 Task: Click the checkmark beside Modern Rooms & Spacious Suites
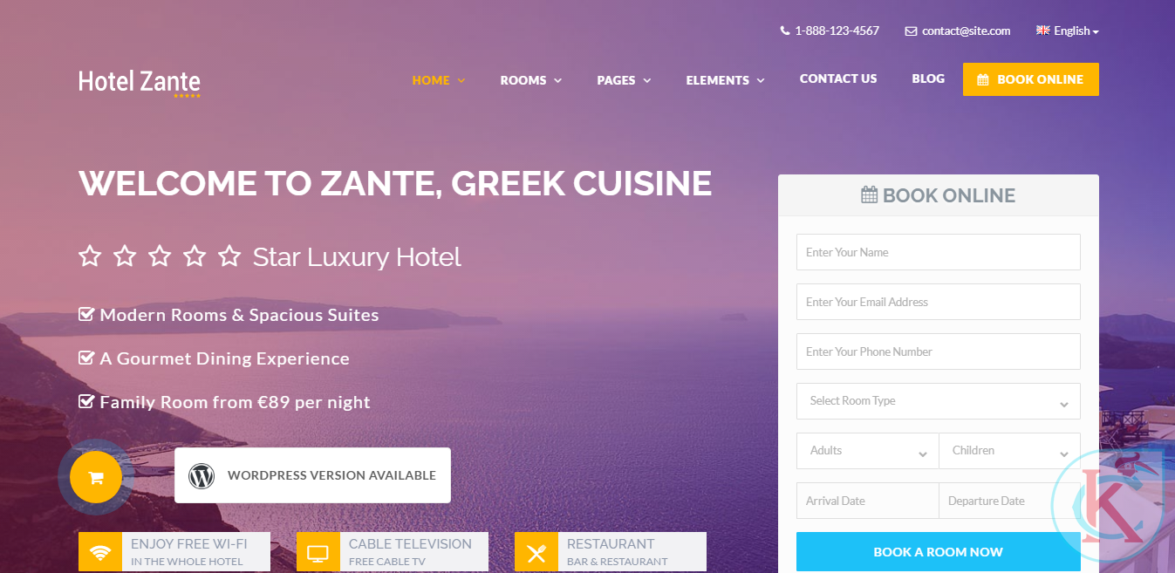86,314
